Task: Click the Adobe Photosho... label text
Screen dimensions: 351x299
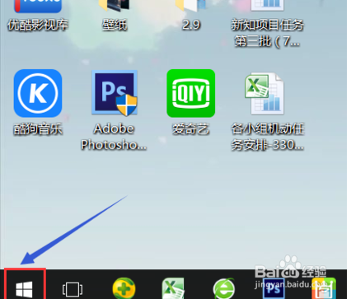Action: (114, 137)
